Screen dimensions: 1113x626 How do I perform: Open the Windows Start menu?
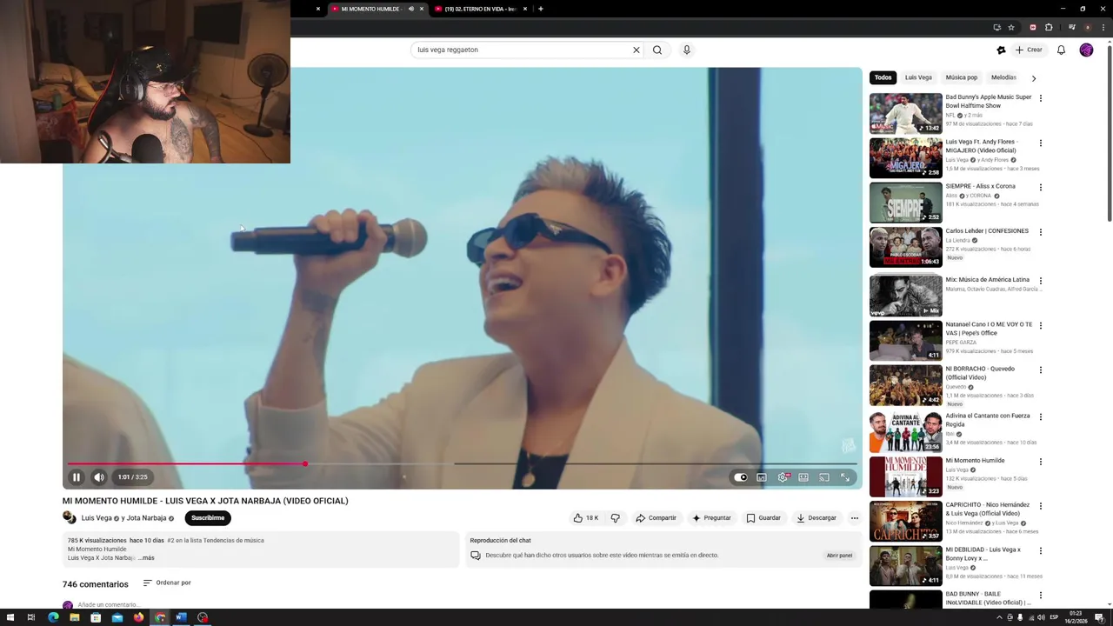pos(10,618)
